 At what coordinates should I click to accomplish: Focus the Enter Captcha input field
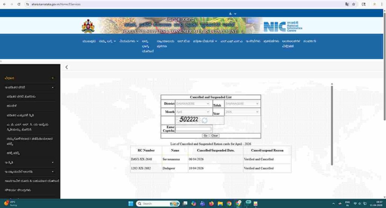[x=193, y=129]
